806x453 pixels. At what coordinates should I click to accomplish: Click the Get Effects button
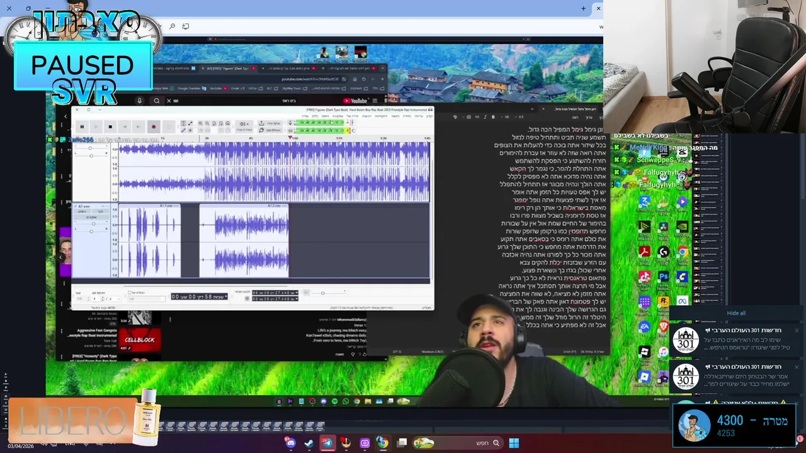pos(269,130)
